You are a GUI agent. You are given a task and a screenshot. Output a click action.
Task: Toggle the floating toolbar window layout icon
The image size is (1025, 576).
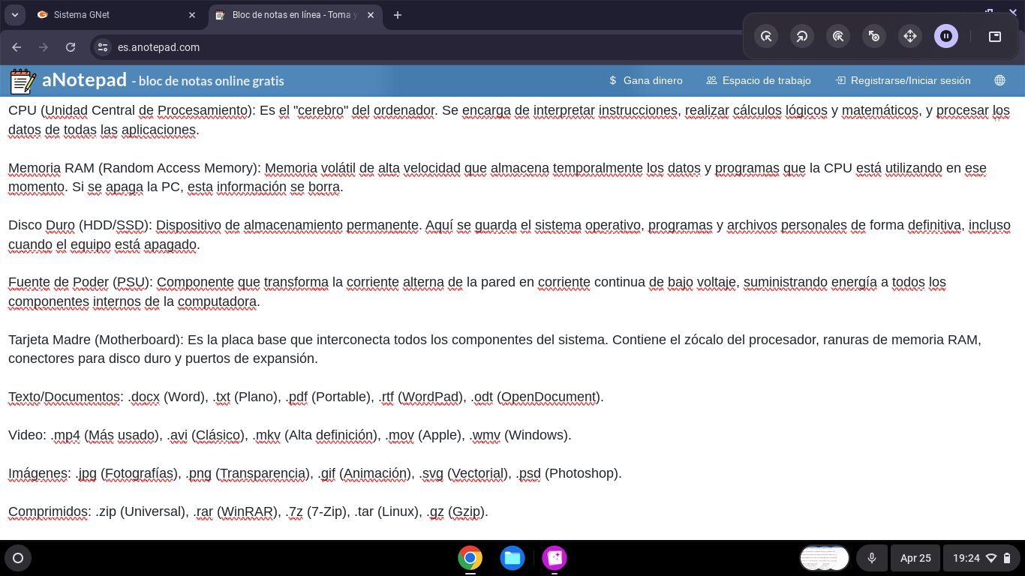[x=994, y=36]
